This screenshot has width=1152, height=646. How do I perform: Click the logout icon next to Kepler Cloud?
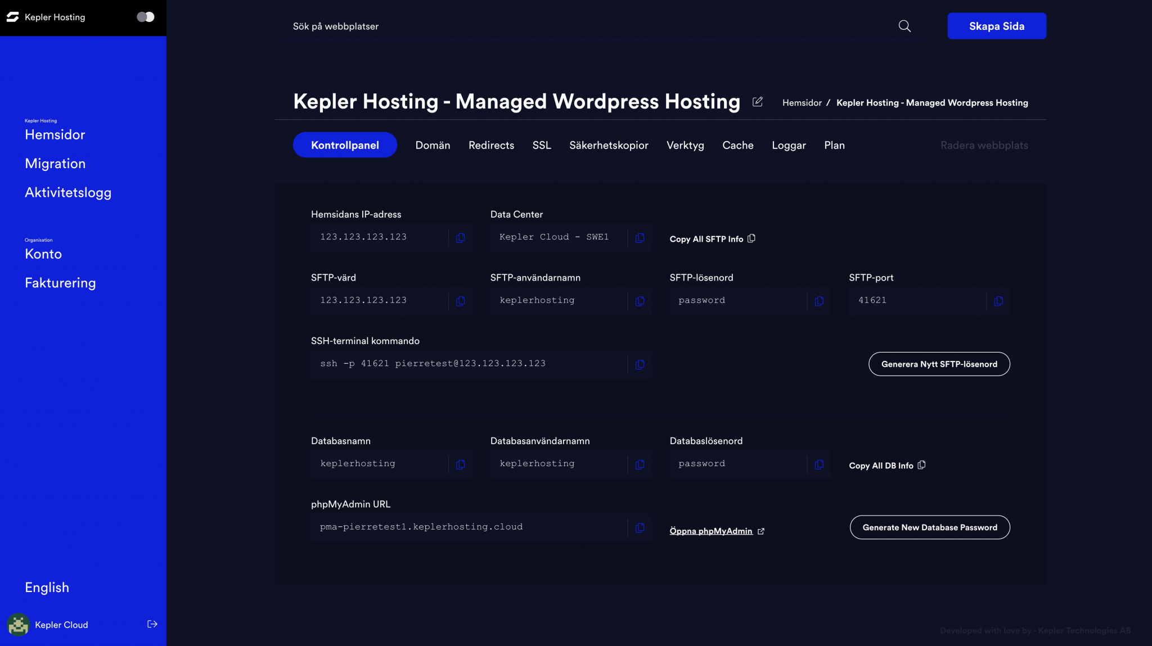click(152, 623)
